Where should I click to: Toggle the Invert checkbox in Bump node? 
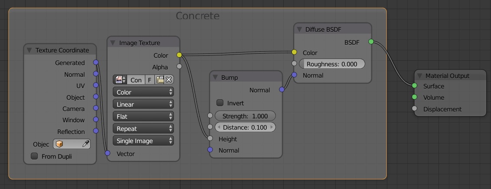220,103
